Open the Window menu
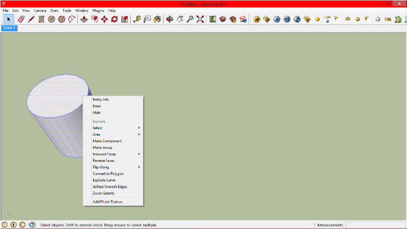 click(x=82, y=10)
